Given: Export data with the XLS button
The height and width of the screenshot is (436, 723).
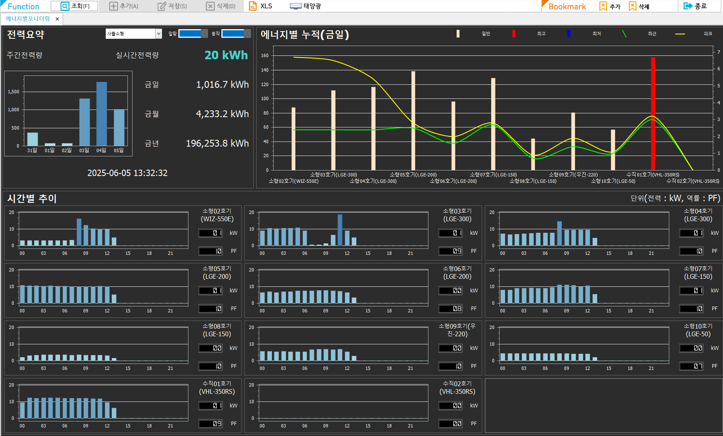Looking at the screenshot, I should [260, 6].
